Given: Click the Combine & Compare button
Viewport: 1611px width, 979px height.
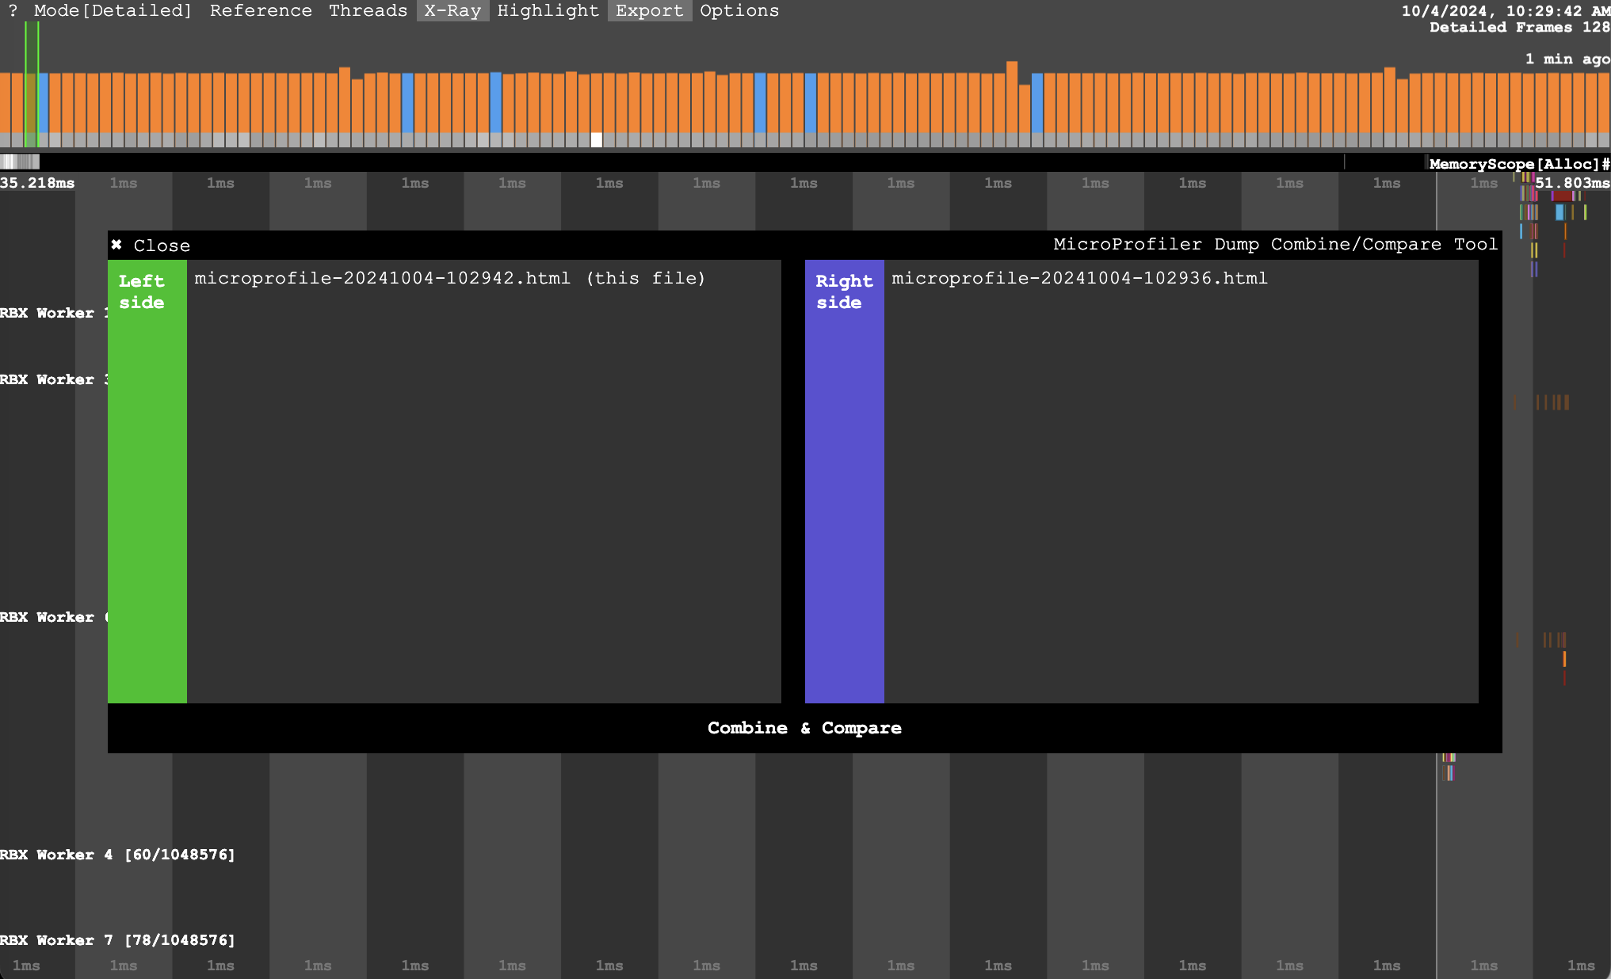Looking at the screenshot, I should (804, 728).
